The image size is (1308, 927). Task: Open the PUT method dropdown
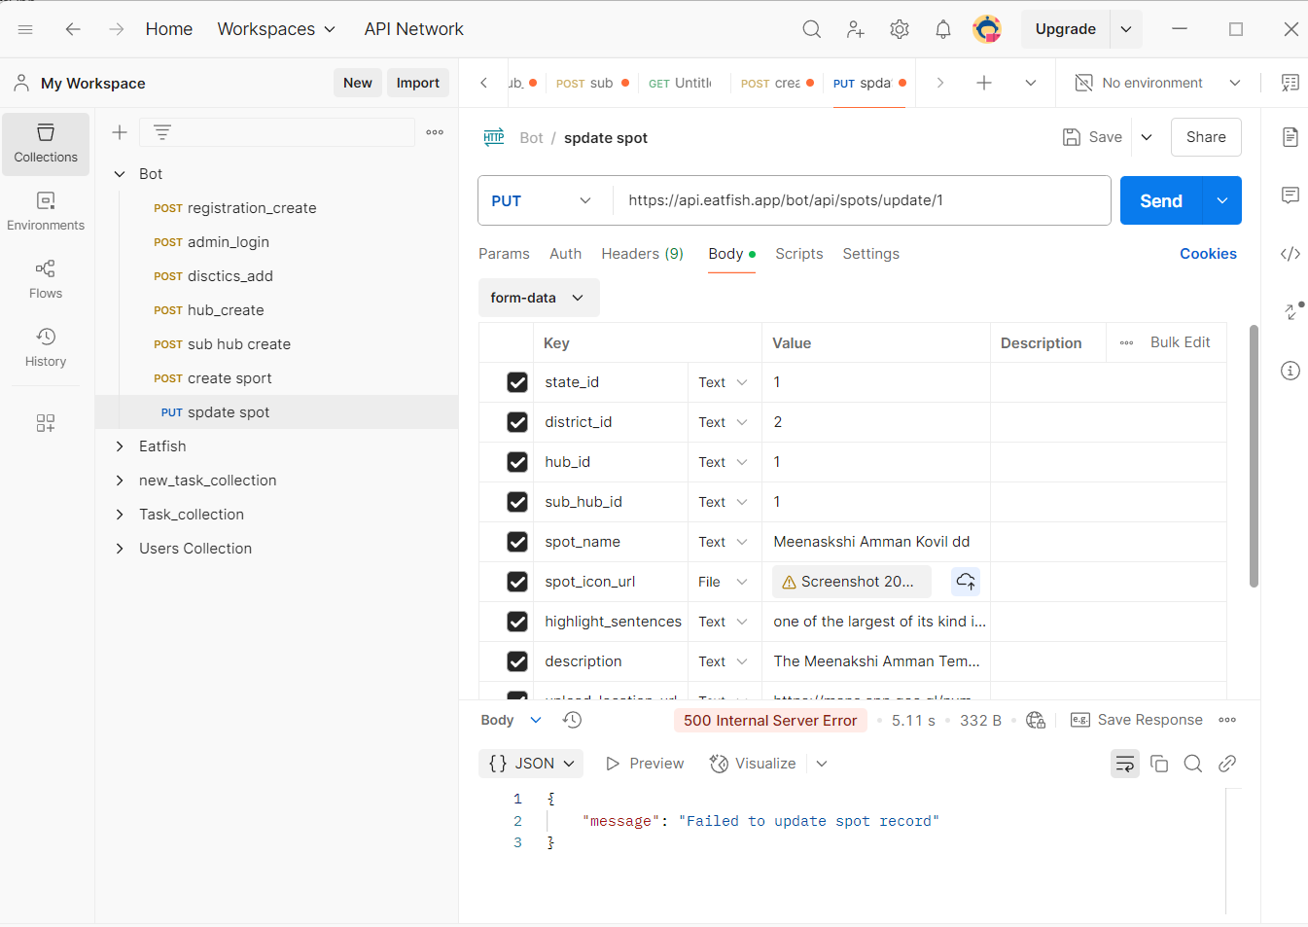coord(543,200)
